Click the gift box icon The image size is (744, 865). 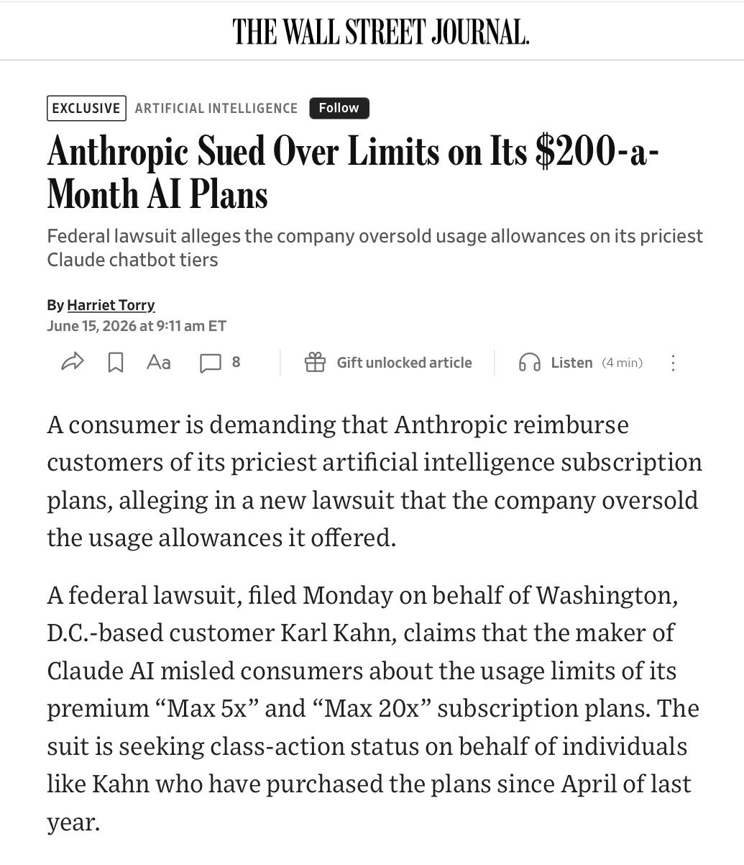pyautogui.click(x=315, y=363)
